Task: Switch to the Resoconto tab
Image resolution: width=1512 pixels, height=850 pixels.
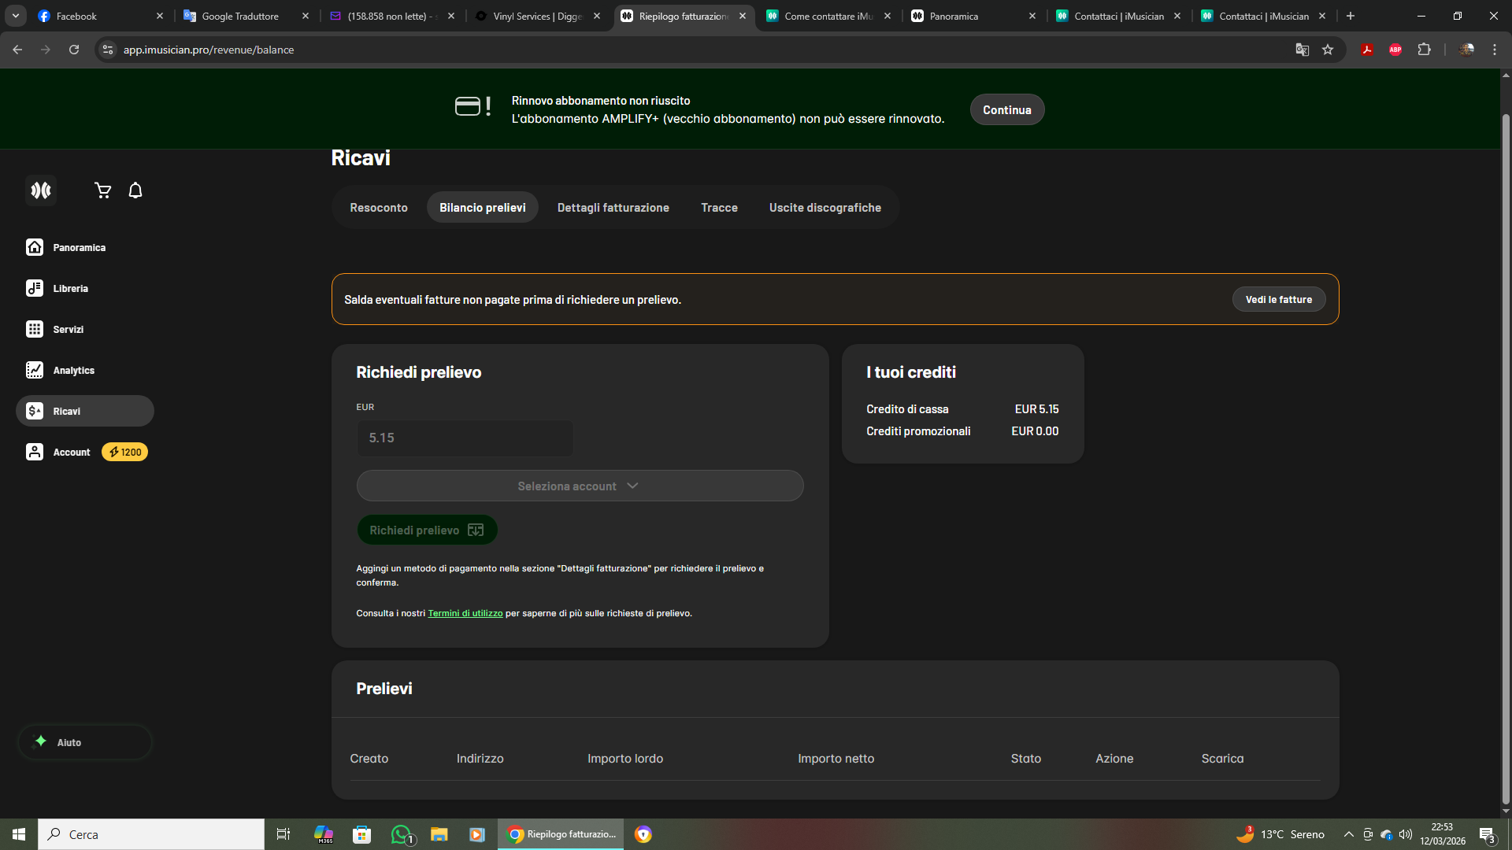Action: coord(379,208)
